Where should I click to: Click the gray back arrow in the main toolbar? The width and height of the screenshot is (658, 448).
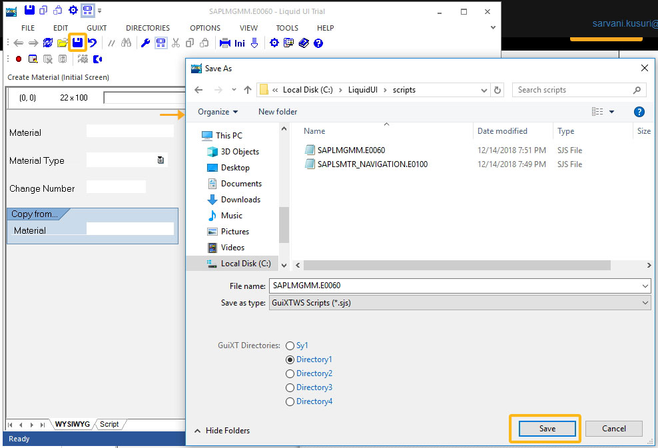click(x=18, y=43)
